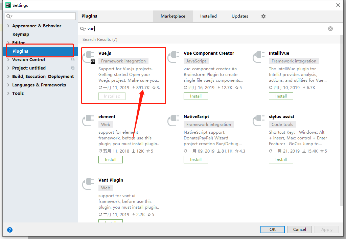Expand the Version Control node

pyautogui.click(x=8, y=59)
